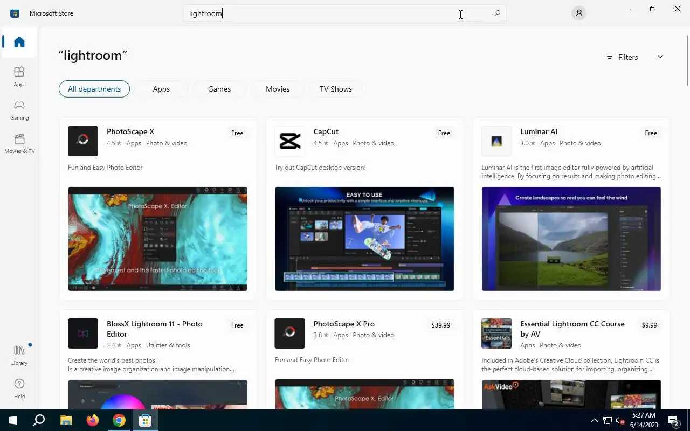Click 'Try out CapCut desktop version!' text
690x431 pixels.
click(320, 168)
